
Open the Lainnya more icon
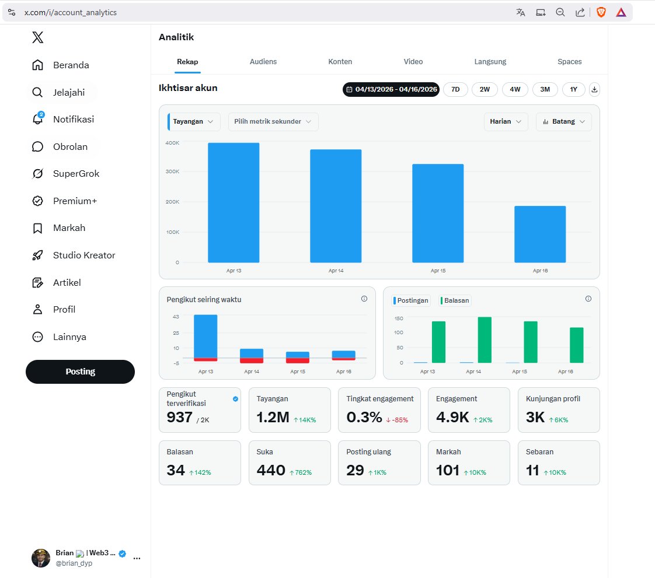(37, 337)
